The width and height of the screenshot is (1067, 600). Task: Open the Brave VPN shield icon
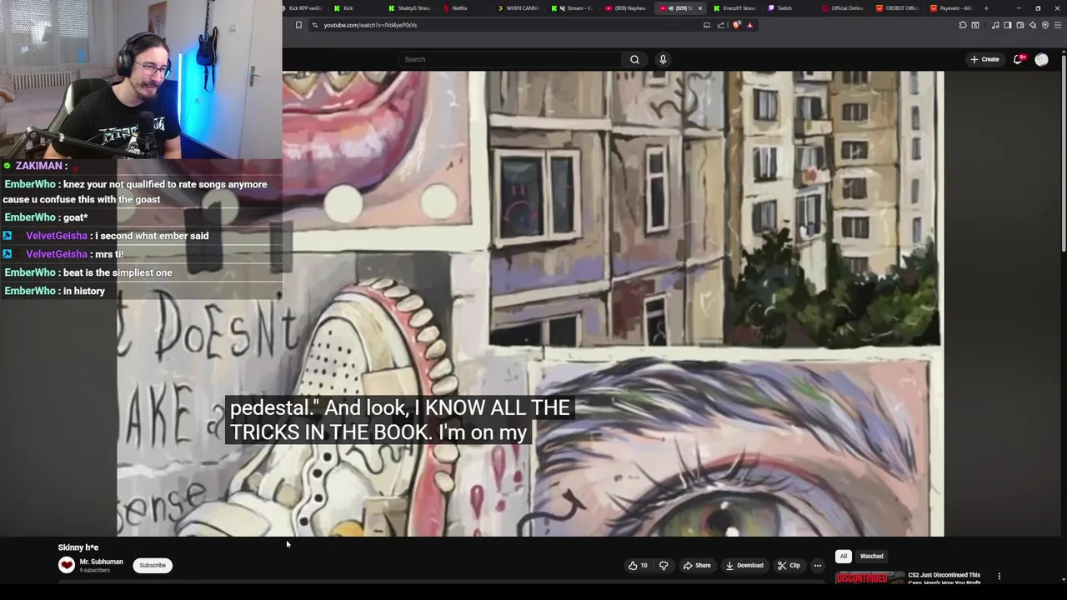(x=1044, y=25)
